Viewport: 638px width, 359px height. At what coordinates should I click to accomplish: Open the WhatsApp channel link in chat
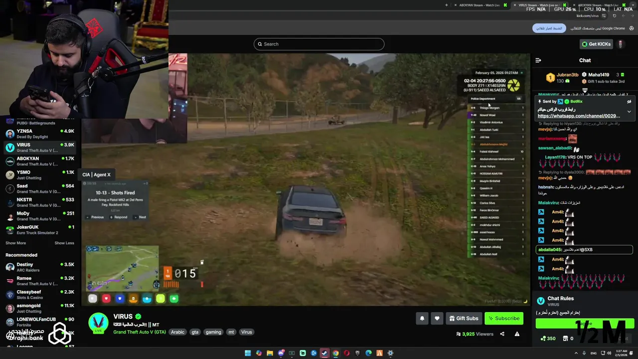(x=579, y=116)
